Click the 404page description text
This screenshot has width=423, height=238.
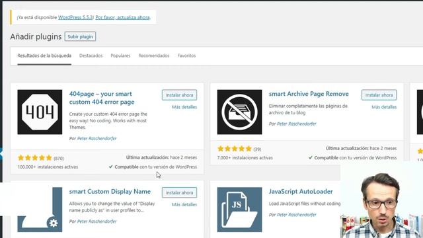108,120
